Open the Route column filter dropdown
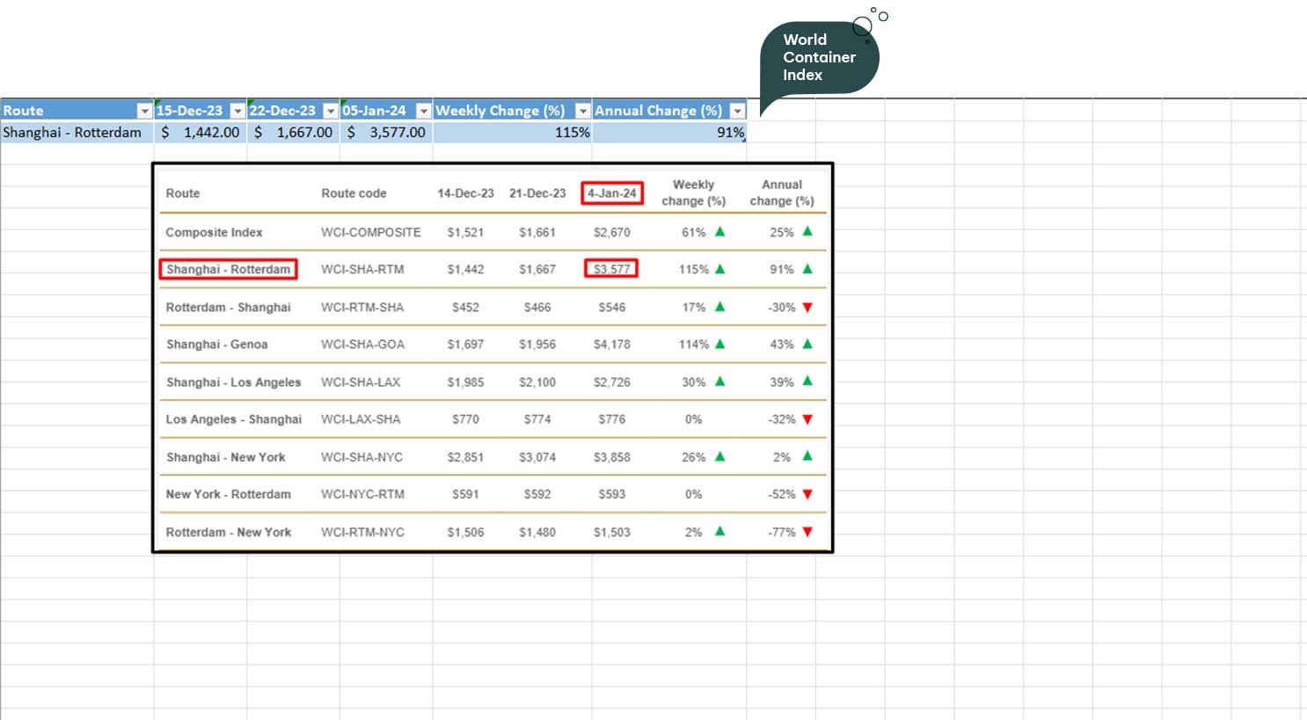Image resolution: width=1307 pixels, height=720 pixels. (x=144, y=111)
